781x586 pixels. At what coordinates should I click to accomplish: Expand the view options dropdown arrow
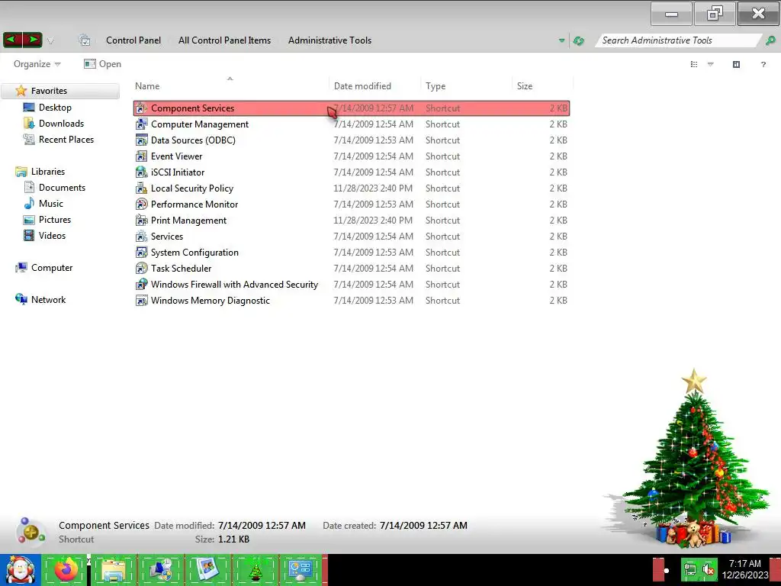(711, 64)
